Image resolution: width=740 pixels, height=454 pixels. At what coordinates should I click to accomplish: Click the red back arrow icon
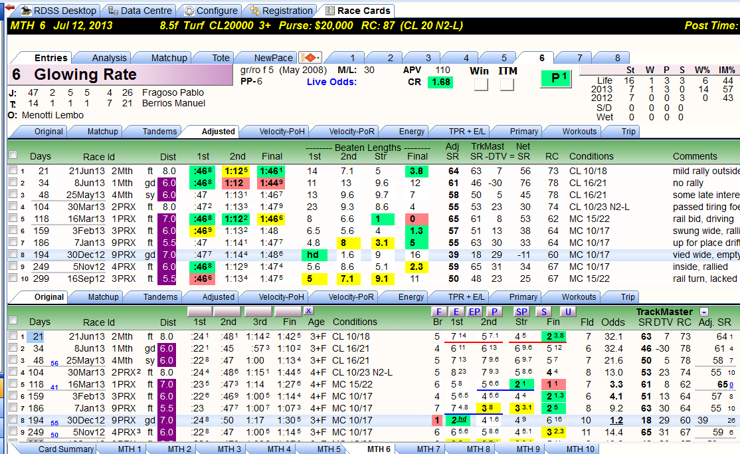pos(9,7)
